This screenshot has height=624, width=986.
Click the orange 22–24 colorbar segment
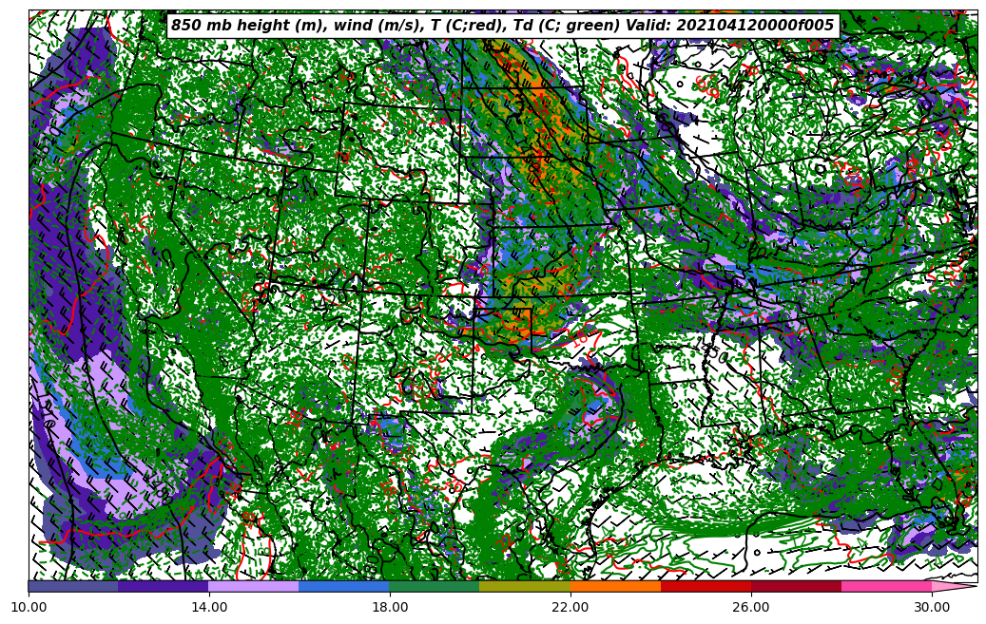click(615, 586)
